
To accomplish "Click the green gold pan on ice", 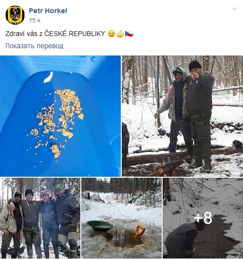I will click(x=100, y=226).
